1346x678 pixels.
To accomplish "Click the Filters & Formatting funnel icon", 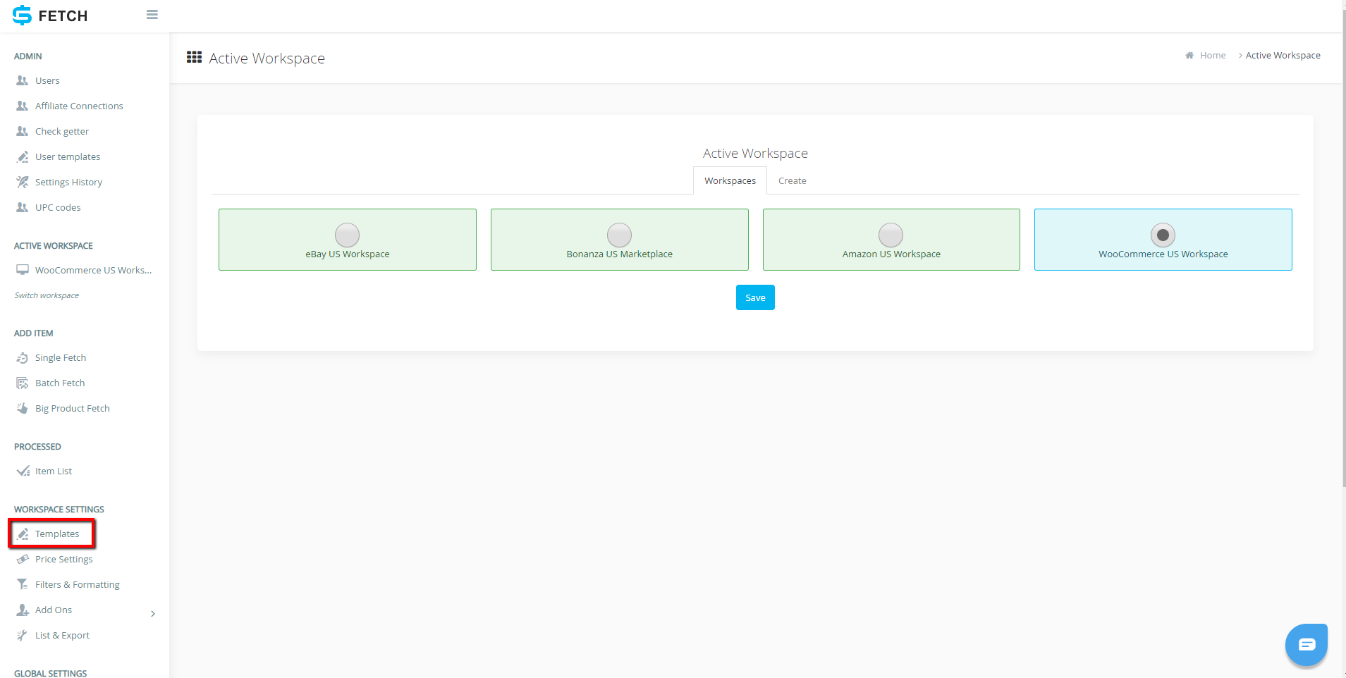I will pyautogui.click(x=23, y=584).
